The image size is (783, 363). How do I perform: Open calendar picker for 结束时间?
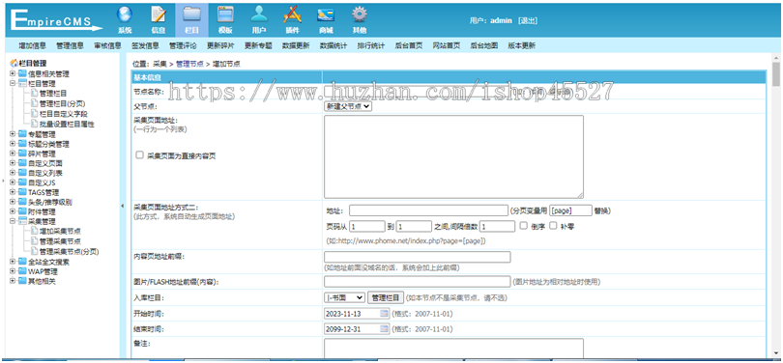(x=384, y=328)
